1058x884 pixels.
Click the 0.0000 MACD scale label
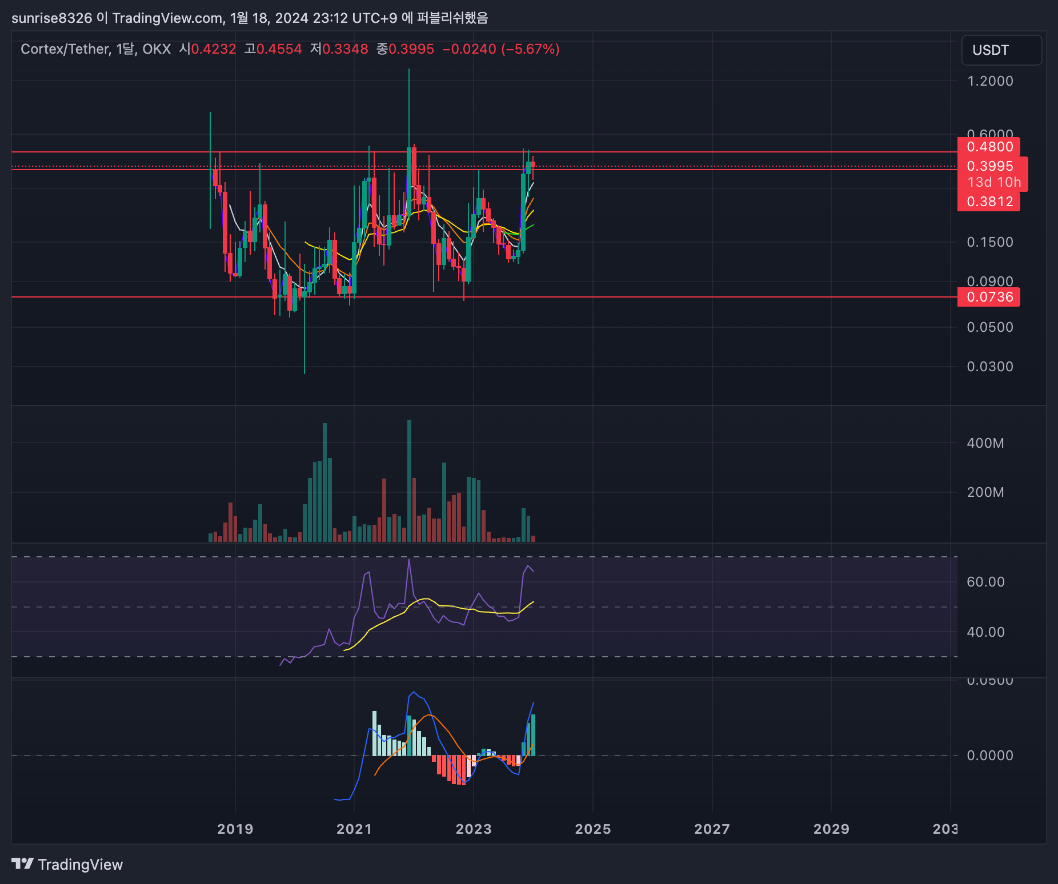(x=990, y=756)
